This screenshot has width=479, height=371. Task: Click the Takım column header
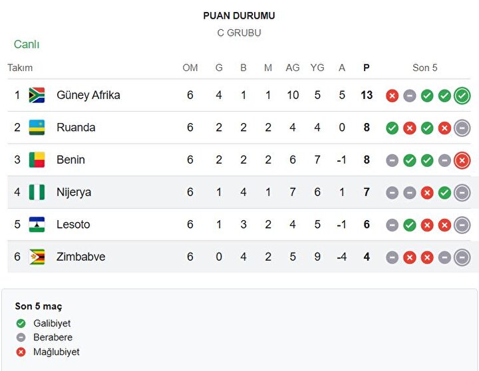click(x=20, y=68)
